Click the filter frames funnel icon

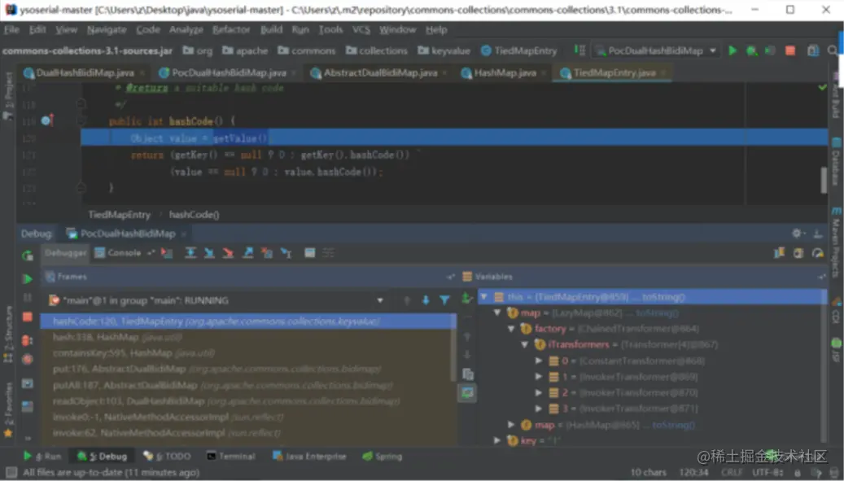coord(444,300)
